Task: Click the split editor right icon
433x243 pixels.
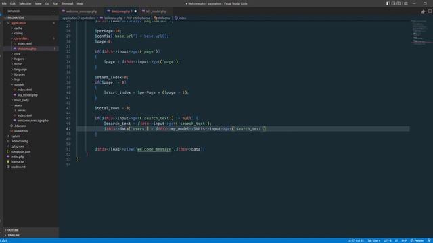Action: [430, 11]
